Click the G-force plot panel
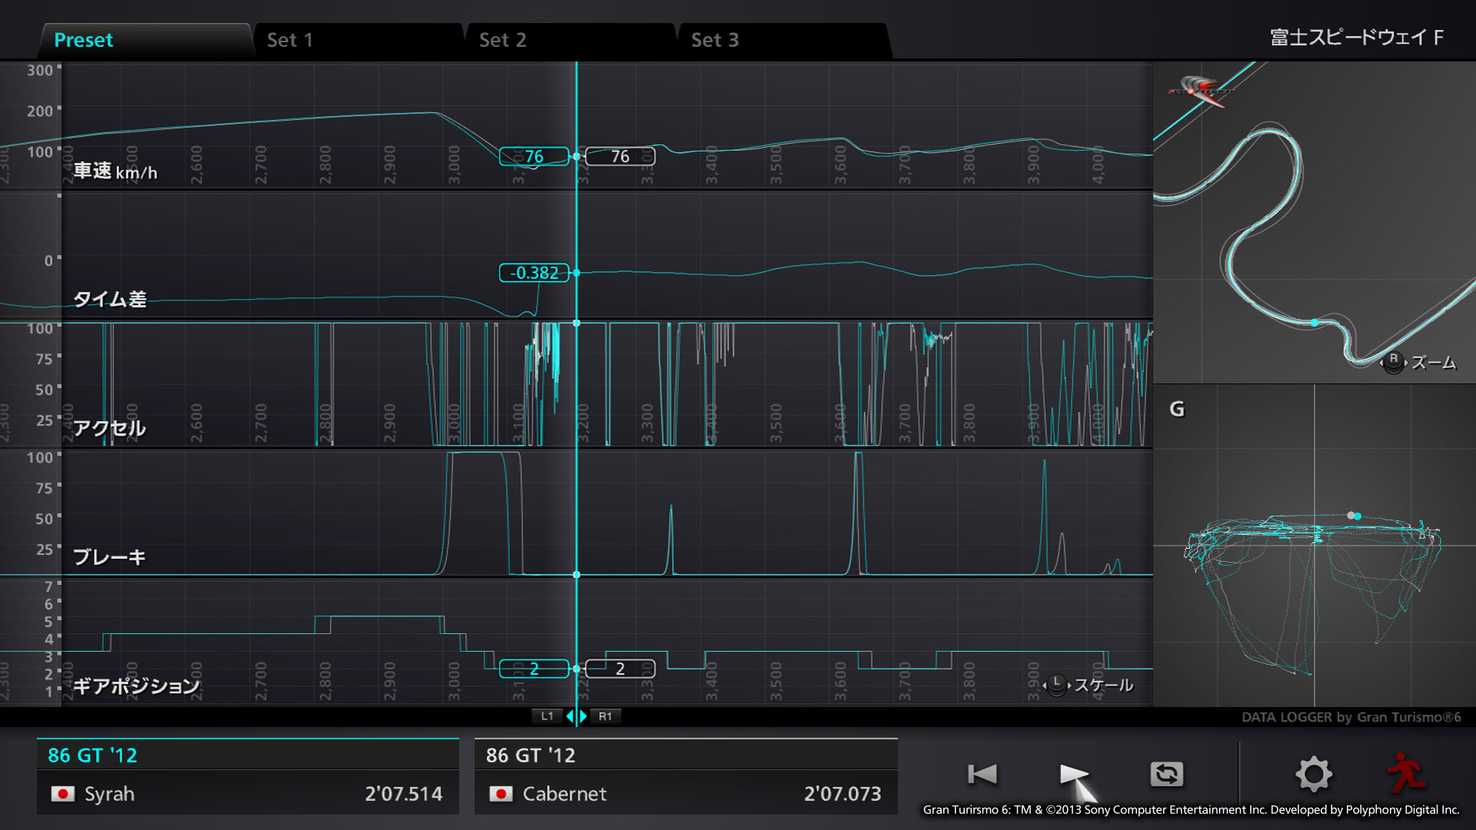Image resolution: width=1476 pixels, height=830 pixels. pos(1314,546)
